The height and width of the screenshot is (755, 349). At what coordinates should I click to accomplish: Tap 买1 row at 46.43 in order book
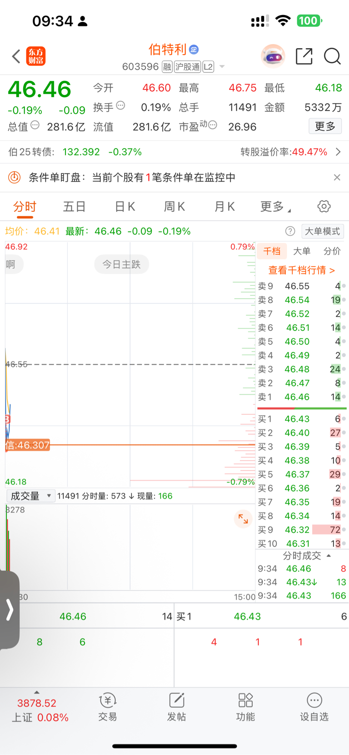[x=302, y=419]
